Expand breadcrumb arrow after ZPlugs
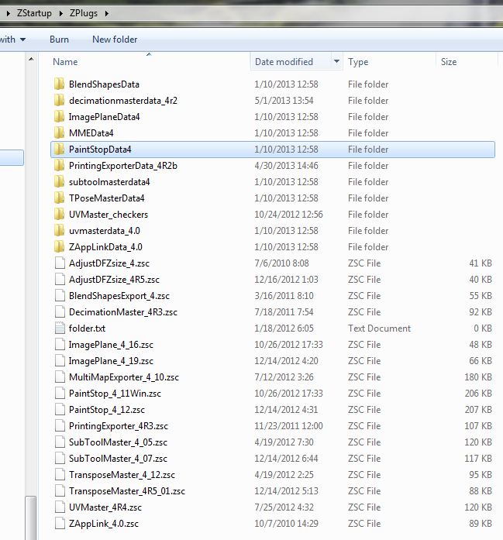Screen dimensions: 503x540 click(x=106, y=13)
